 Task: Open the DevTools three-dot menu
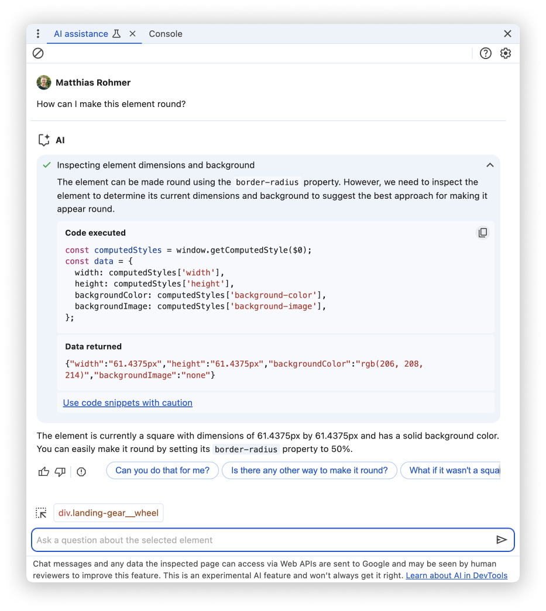click(x=38, y=33)
